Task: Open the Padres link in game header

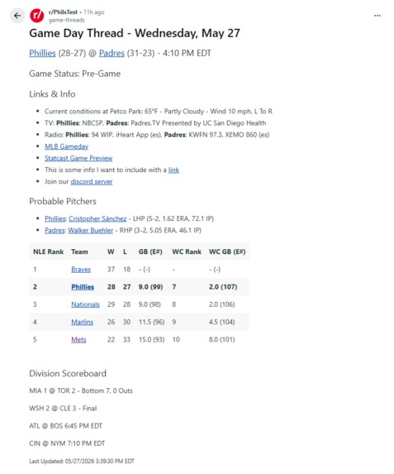Action: (112, 53)
